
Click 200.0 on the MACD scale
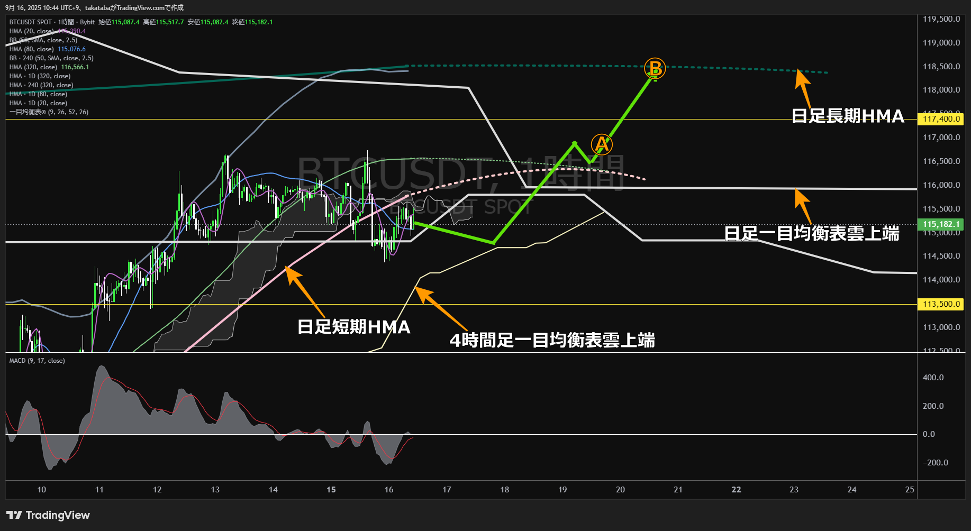pyautogui.click(x=933, y=406)
